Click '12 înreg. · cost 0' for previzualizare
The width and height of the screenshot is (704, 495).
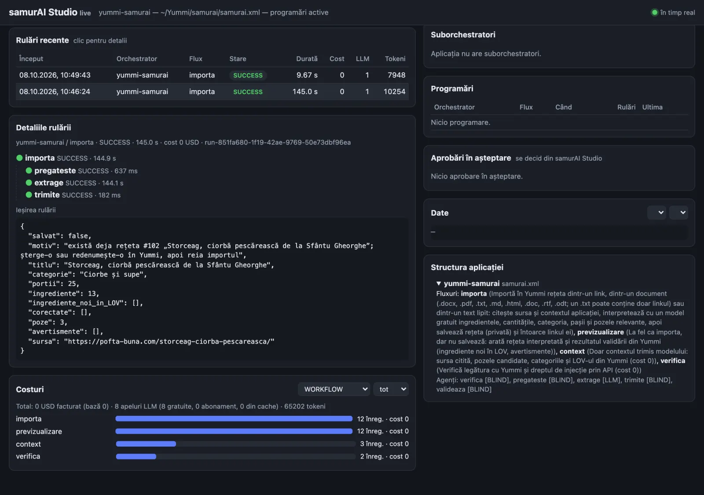(383, 431)
